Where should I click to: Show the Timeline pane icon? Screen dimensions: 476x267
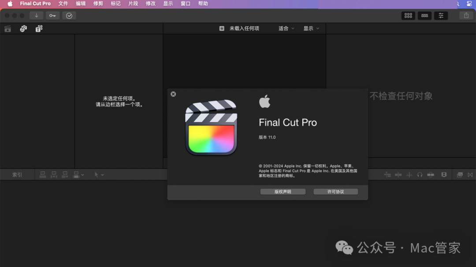[x=424, y=15]
